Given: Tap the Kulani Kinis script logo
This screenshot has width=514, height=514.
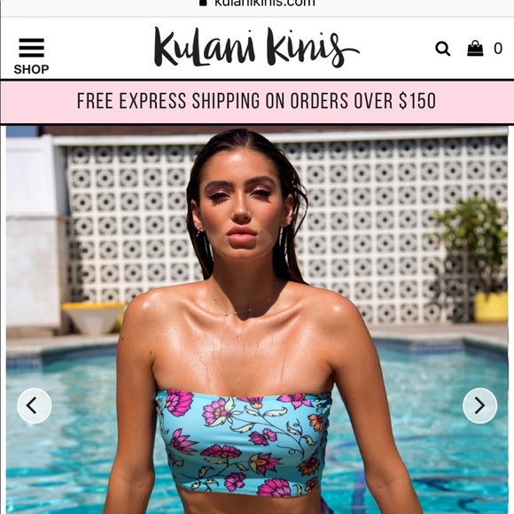Looking at the screenshot, I should click(x=257, y=47).
